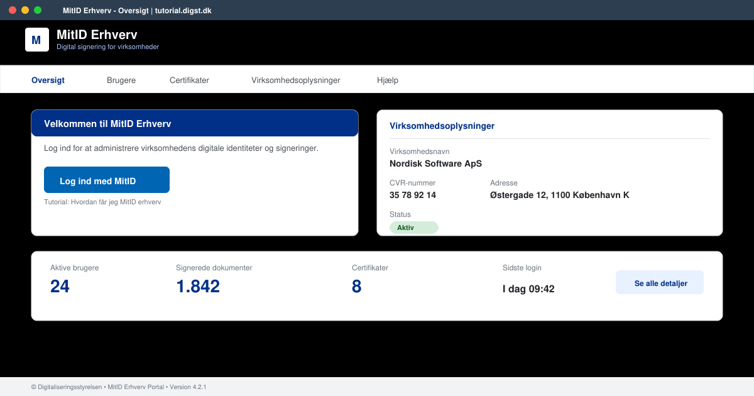Open the Hjælp tab
Screen dimensions: 754x396
click(x=388, y=80)
